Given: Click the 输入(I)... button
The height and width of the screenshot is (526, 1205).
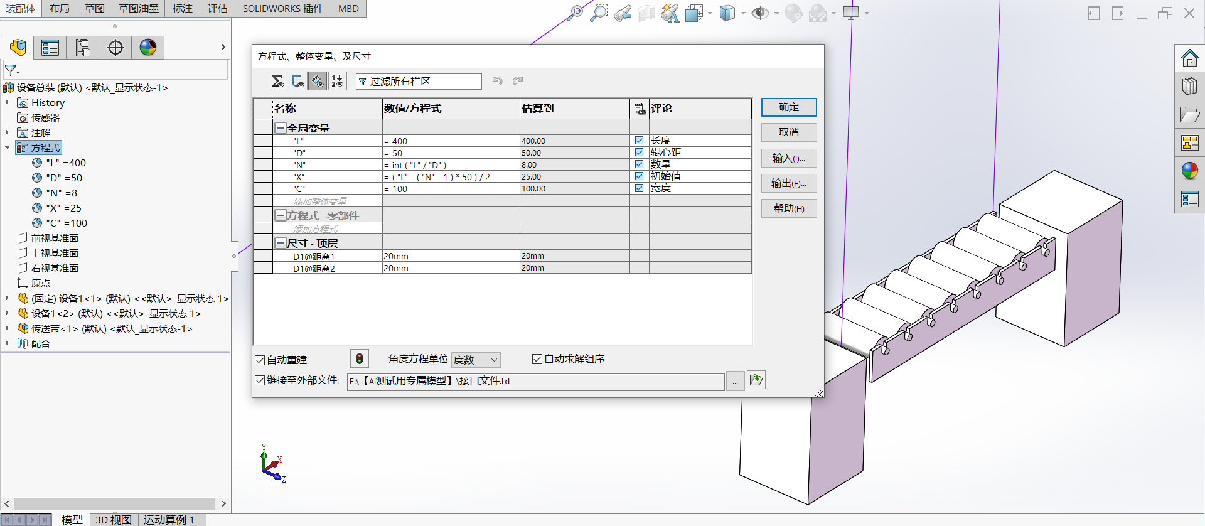Looking at the screenshot, I should [789, 158].
